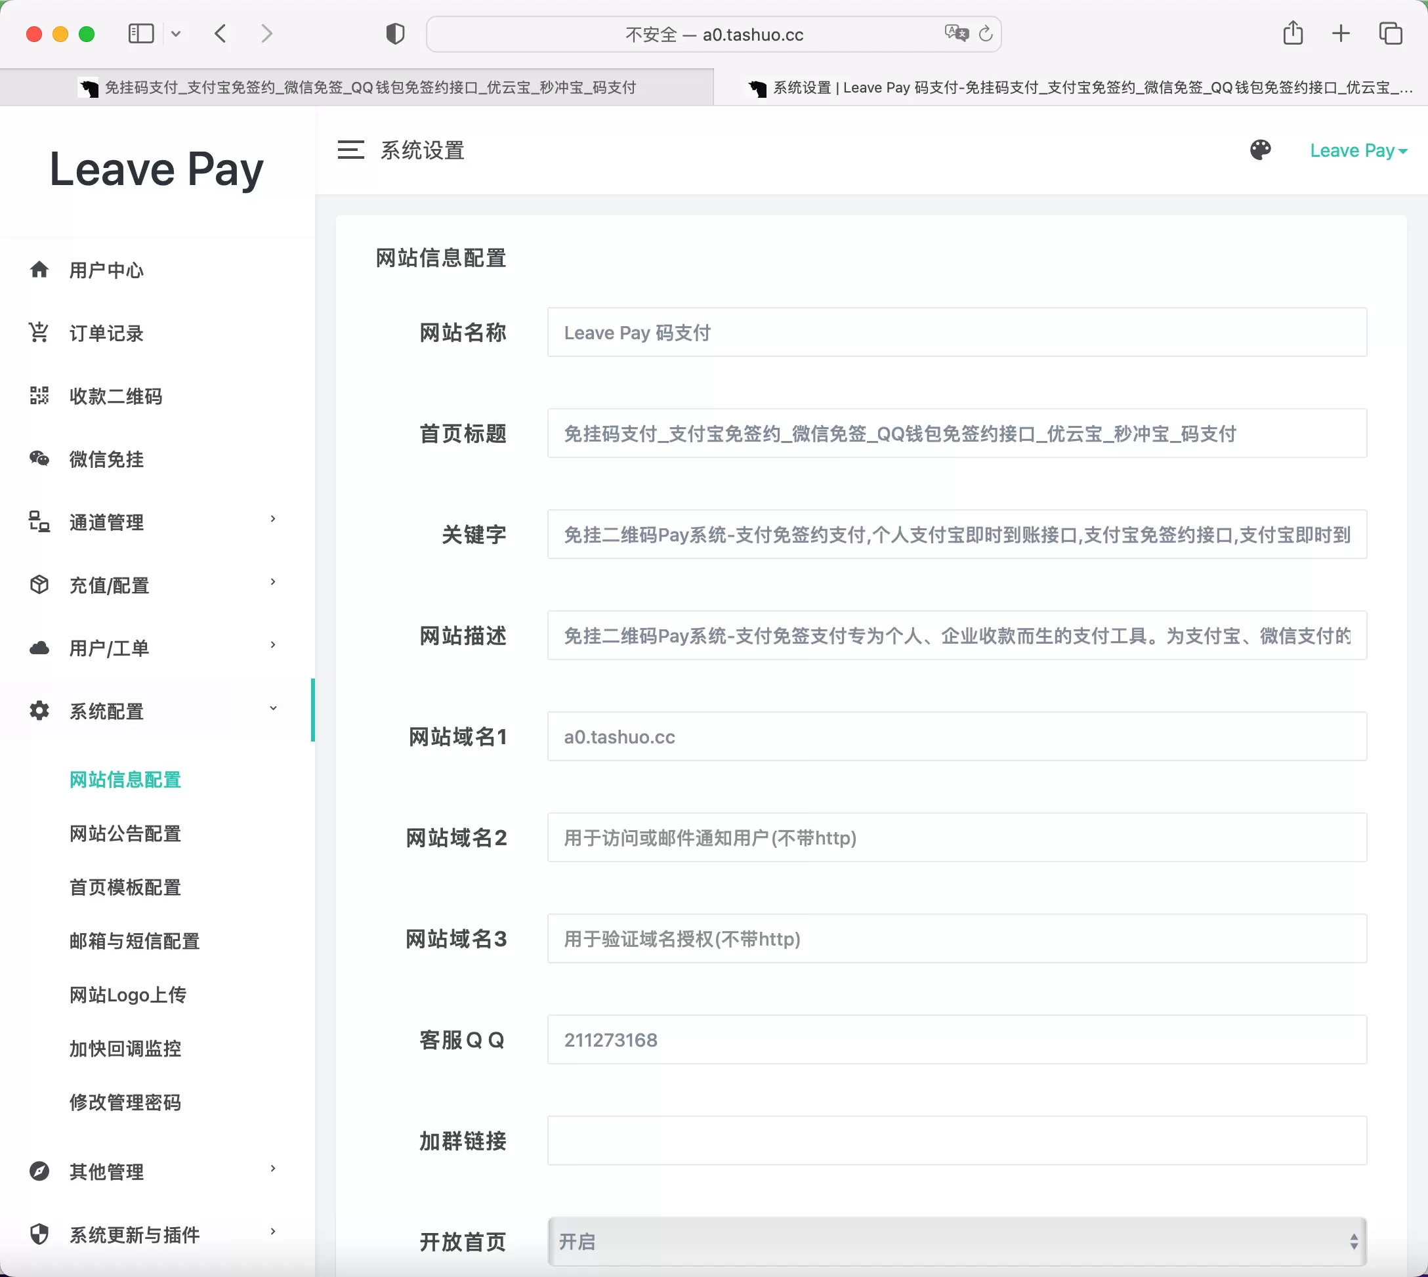This screenshot has height=1277, width=1428.
Task: Click the 系统配置 gear icon
Action: click(39, 711)
